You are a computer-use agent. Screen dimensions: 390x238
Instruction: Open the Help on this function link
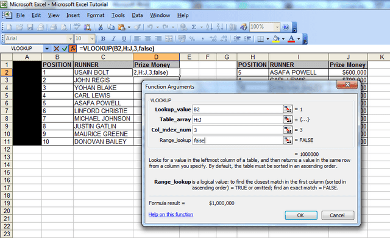tap(171, 214)
